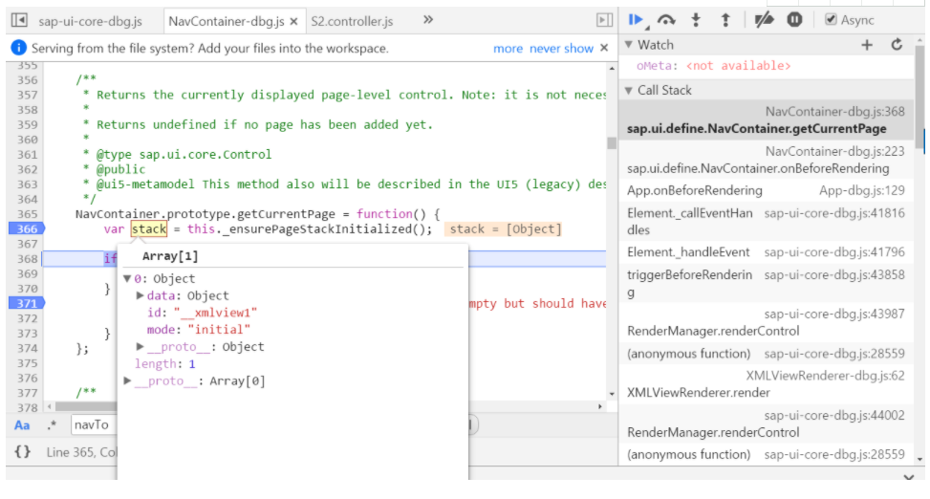Image resolution: width=930 pixels, height=499 pixels.
Task: Collapse the Watch section
Action: (x=629, y=45)
